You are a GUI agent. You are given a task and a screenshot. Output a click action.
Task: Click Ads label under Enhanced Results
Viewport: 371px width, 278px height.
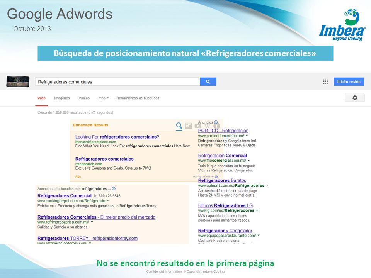click(78, 176)
